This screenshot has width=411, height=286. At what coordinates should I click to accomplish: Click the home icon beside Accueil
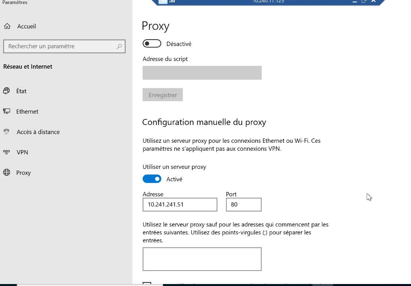click(x=7, y=26)
